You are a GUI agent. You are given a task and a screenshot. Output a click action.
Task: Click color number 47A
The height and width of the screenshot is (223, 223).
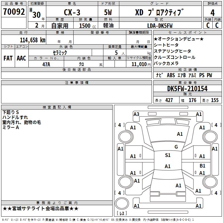click(x=46, y=64)
